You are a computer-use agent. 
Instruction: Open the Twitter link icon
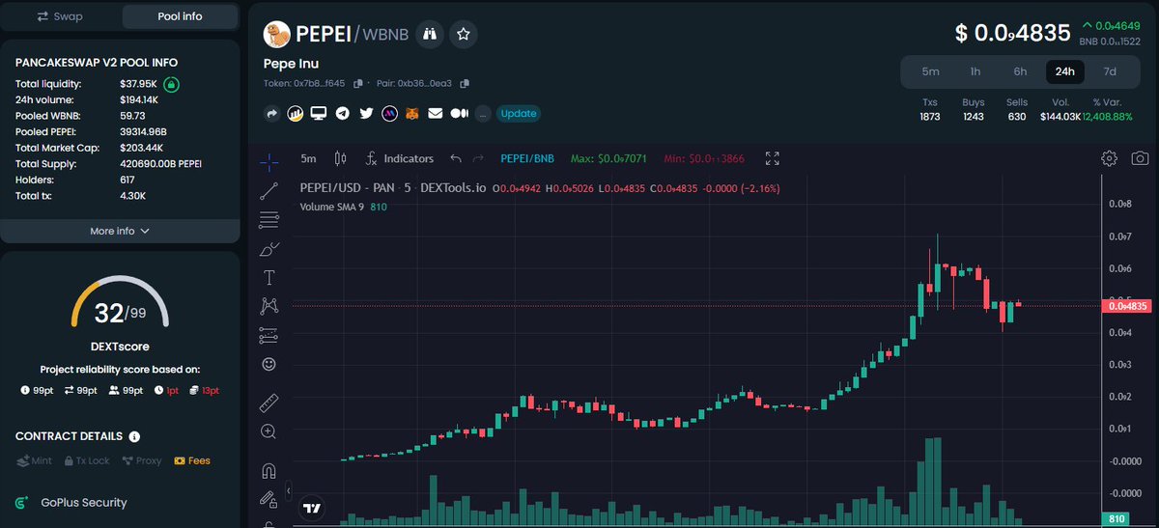pyautogui.click(x=366, y=113)
